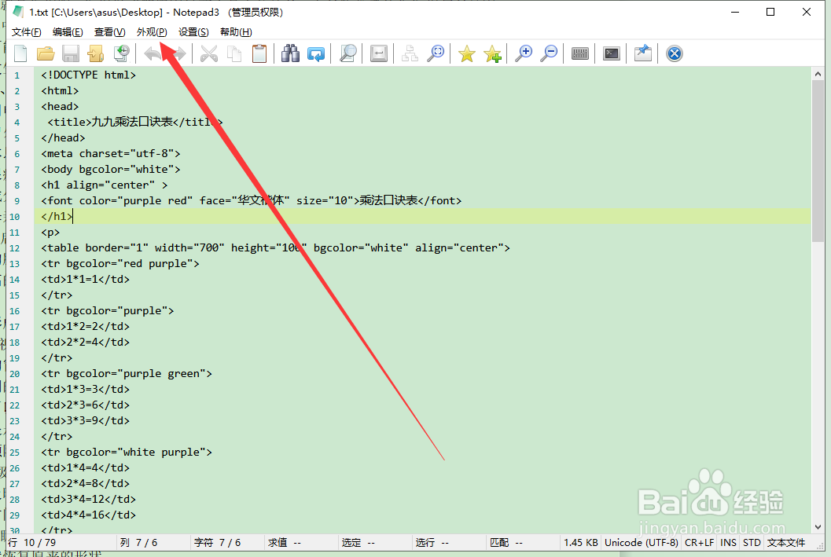Maximize the Notepad3 window

[x=770, y=12]
